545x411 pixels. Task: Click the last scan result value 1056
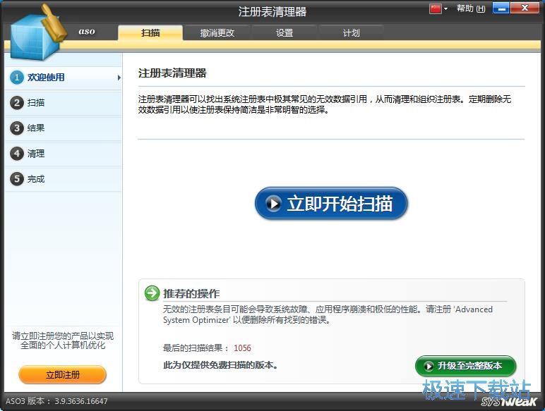[242, 348]
